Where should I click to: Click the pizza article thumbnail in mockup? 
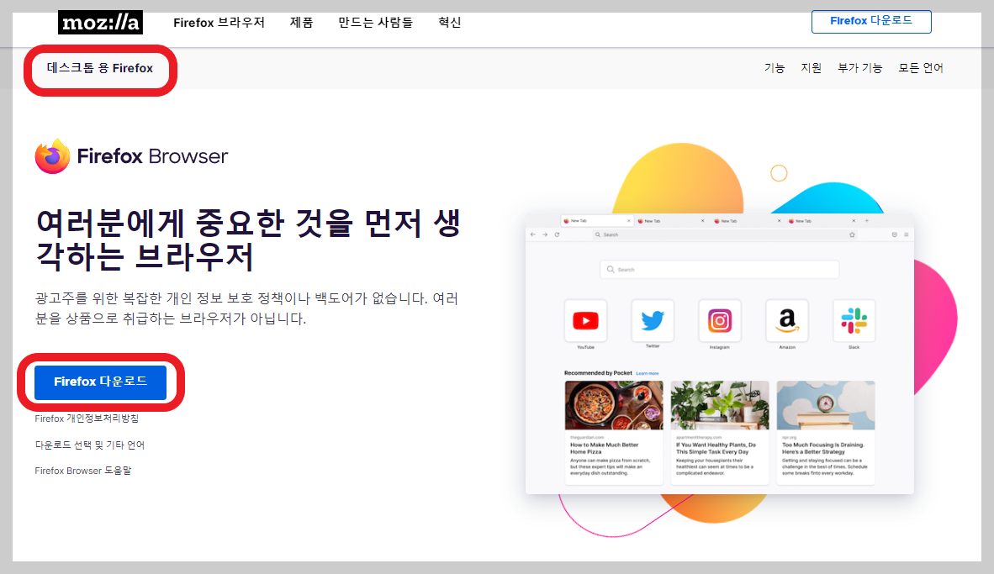click(x=614, y=405)
